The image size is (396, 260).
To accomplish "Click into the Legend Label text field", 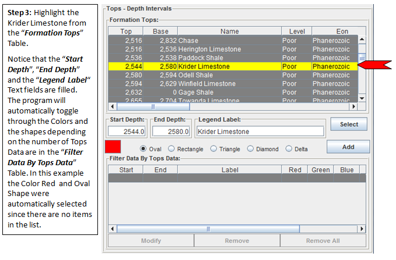I will 260,131.
